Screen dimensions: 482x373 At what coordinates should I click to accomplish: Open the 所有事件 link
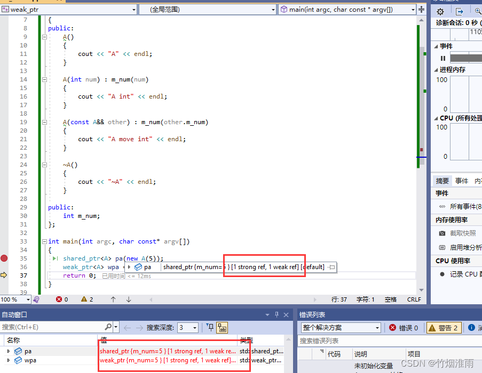465,206
